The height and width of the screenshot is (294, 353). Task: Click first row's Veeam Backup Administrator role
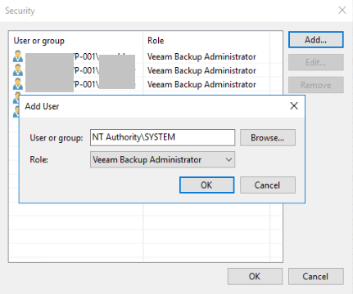[x=201, y=56]
